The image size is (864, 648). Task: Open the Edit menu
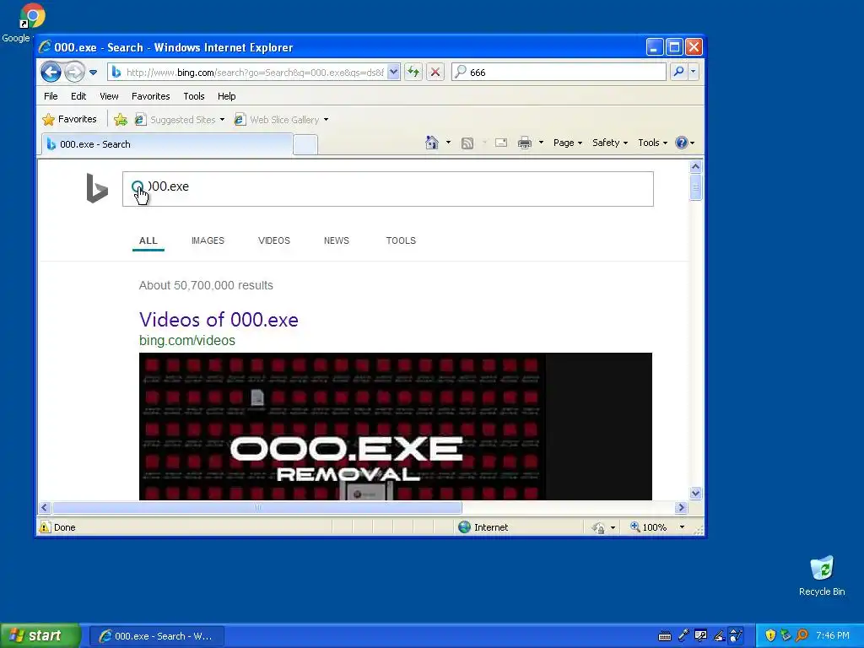click(x=78, y=96)
